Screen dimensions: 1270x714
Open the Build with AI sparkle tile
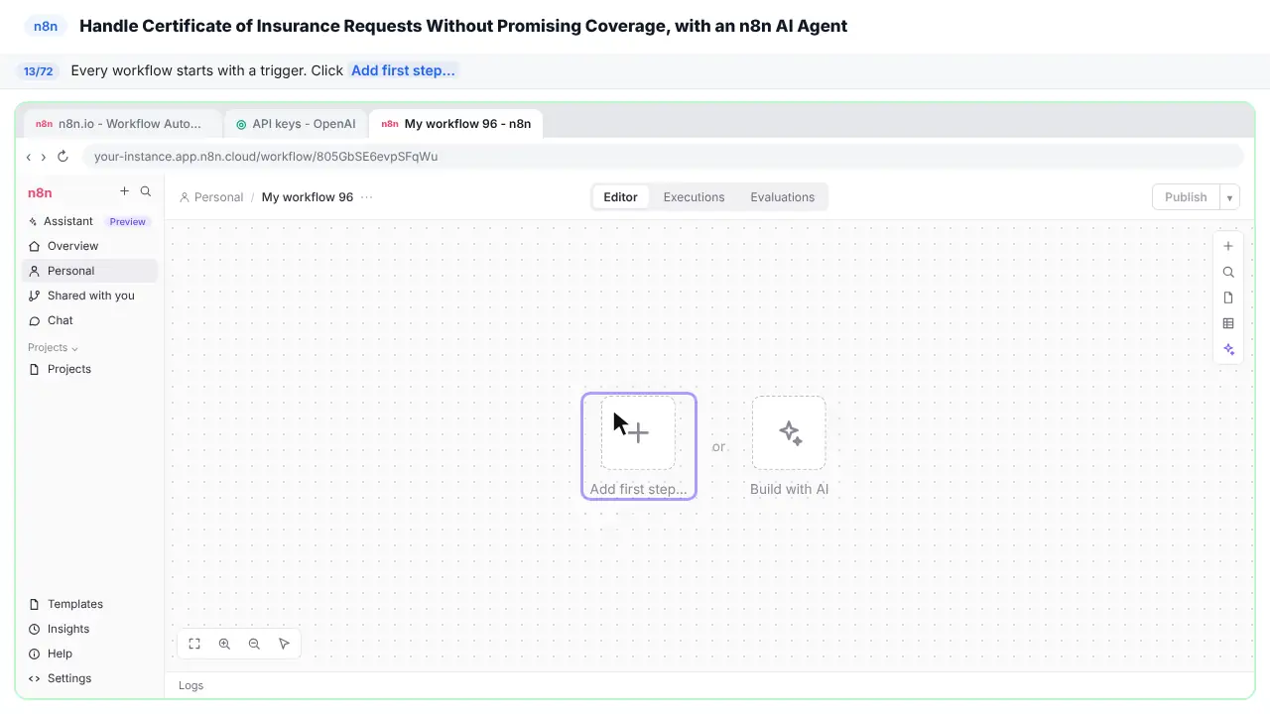pos(789,433)
